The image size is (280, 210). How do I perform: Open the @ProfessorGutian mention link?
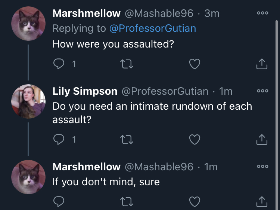[153, 28]
